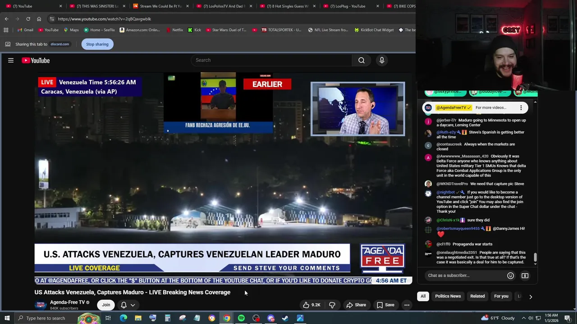
Task: Open Steam from the taskbar
Action: pos(285,318)
